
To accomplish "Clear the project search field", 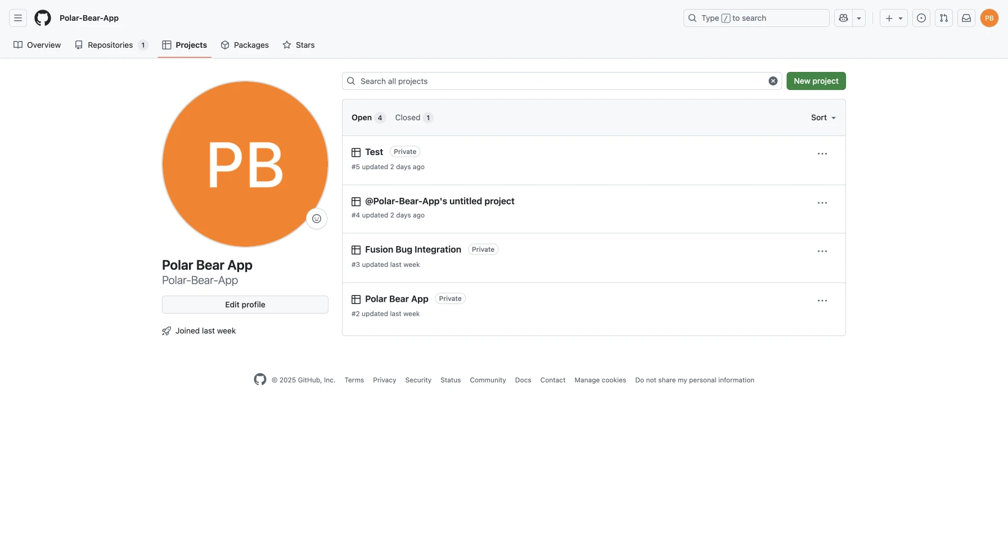I will 773,81.
